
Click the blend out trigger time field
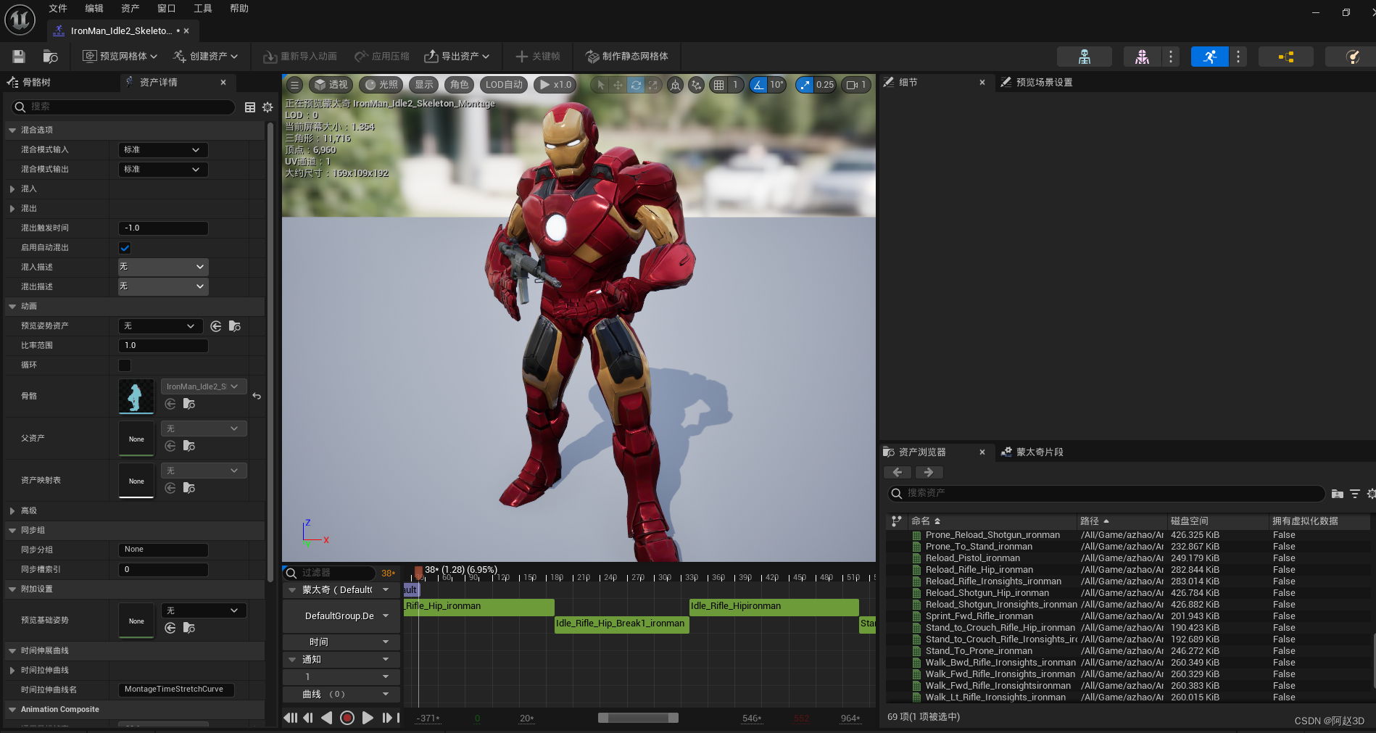(163, 228)
